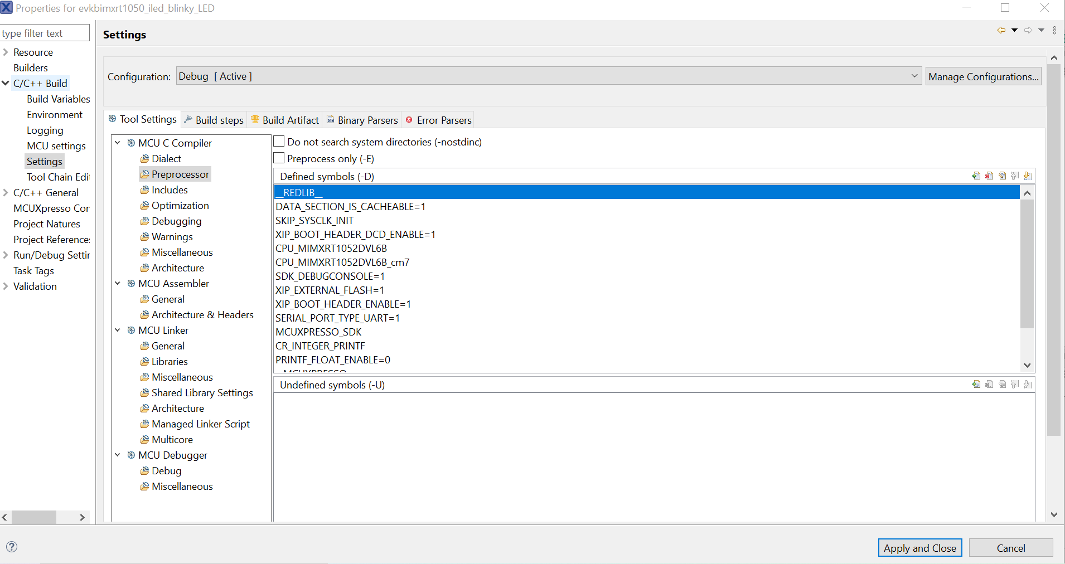Collapse the MCU Linker tree node
The width and height of the screenshot is (1065, 564).
[118, 330]
